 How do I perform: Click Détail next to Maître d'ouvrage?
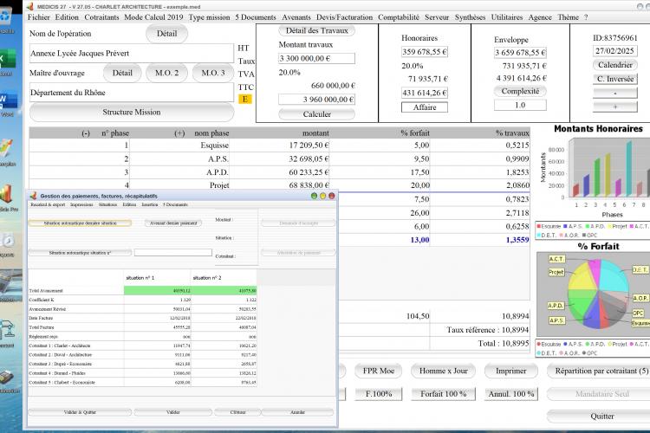coord(122,73)
